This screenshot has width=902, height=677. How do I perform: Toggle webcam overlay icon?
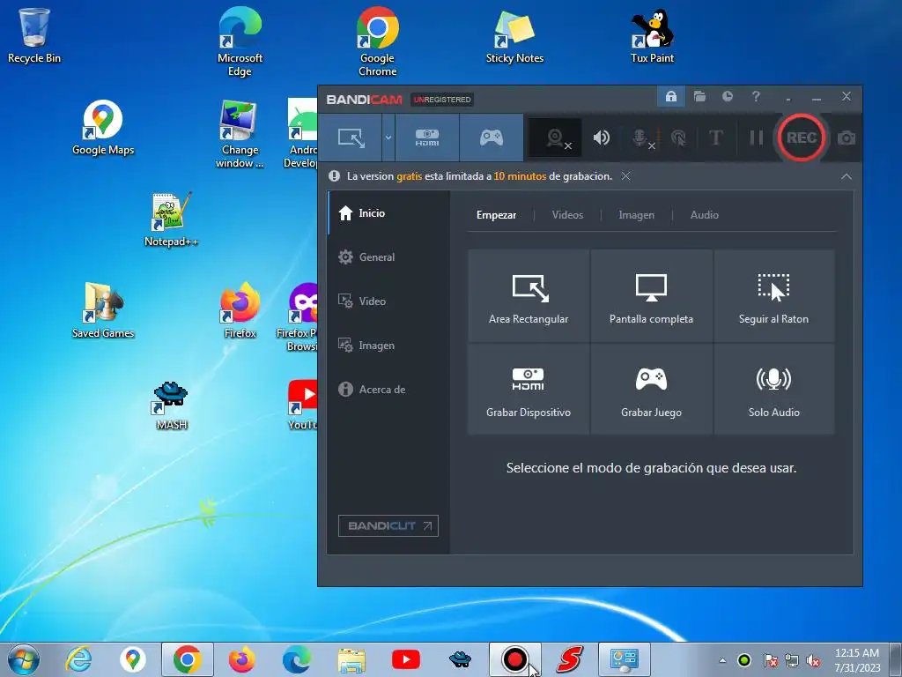[x=555, y=138]
